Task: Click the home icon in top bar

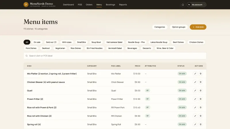Action: click(x=183, y=5)
